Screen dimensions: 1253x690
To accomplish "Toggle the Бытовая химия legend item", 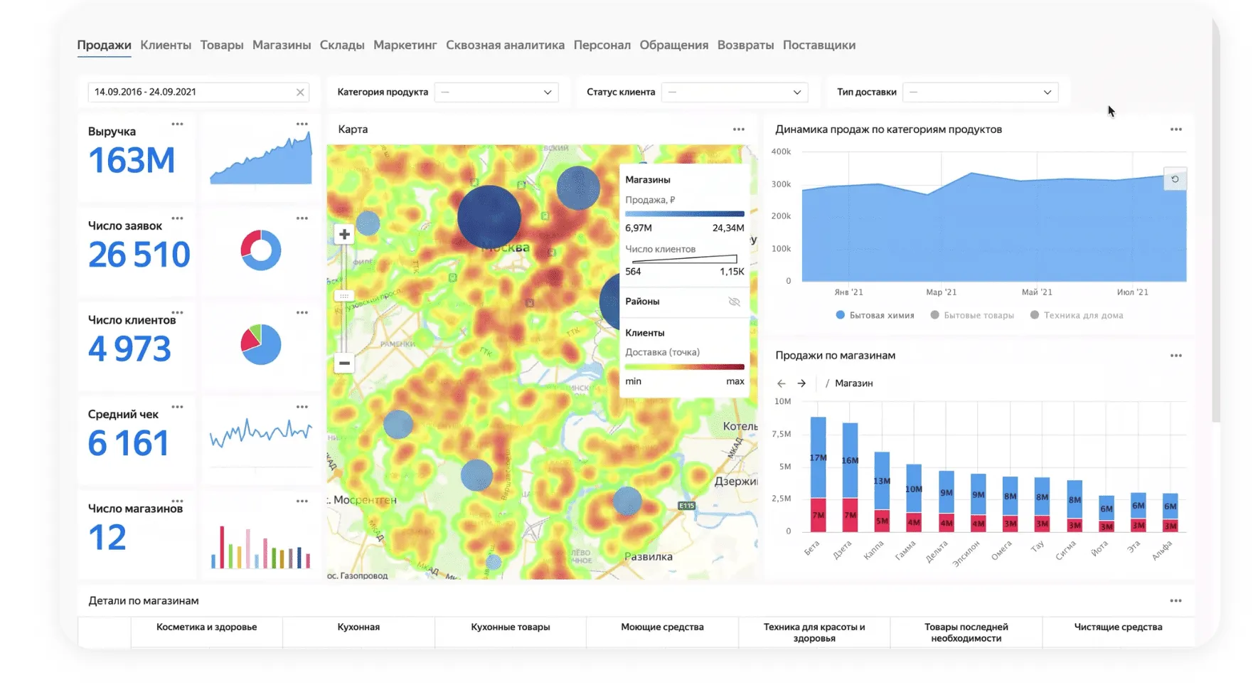I will (873, 314).
